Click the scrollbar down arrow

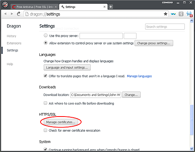tap(191, 148)
